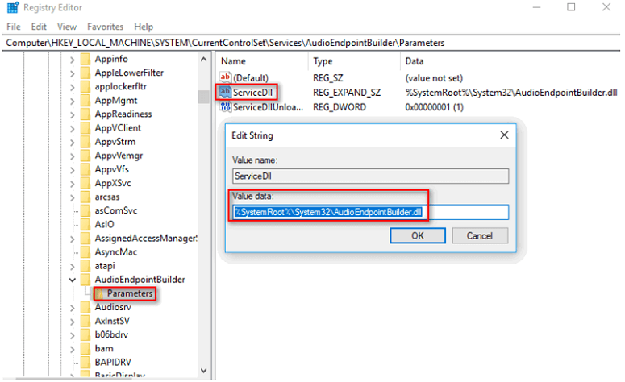Click the (Default) string value icon
The image size is (625, 382).
point(225,77)
